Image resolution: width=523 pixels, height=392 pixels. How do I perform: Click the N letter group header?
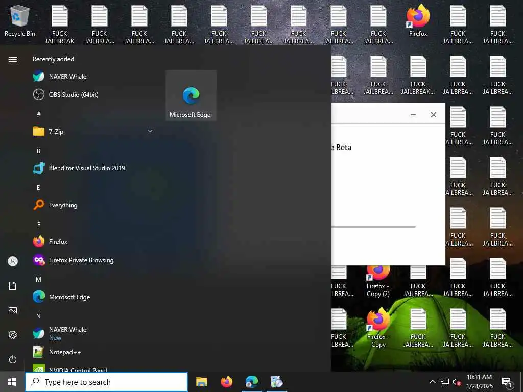click(x=38, y=316)
